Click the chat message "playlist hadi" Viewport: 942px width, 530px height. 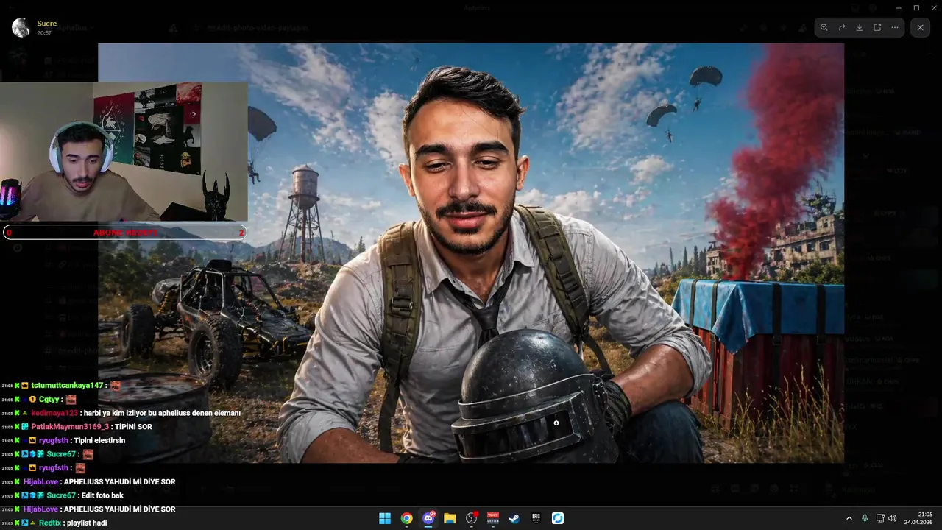86,523
